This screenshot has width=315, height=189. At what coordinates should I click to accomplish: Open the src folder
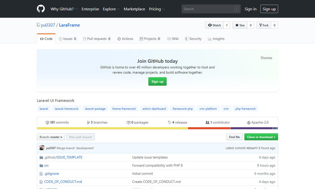tap(46, 165)
